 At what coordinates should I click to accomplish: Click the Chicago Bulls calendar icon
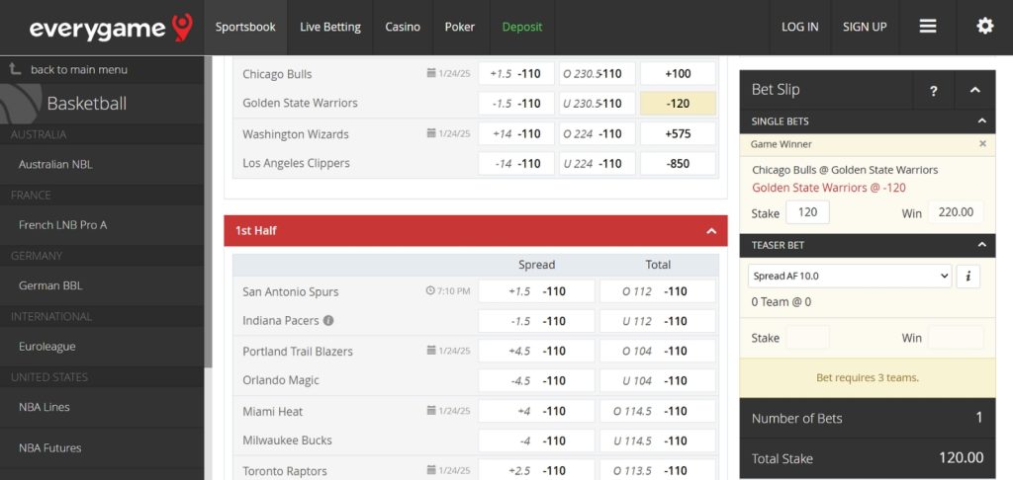(431, 73)
